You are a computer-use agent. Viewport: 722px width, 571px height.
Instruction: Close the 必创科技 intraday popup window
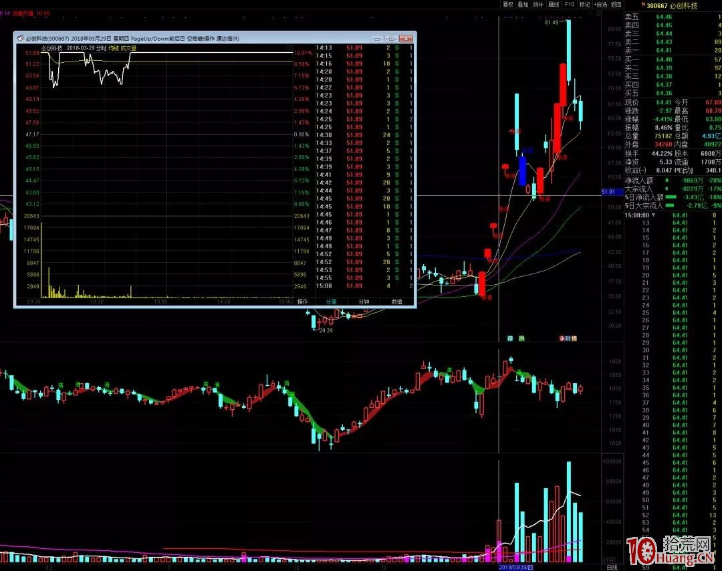pos(406,39)
